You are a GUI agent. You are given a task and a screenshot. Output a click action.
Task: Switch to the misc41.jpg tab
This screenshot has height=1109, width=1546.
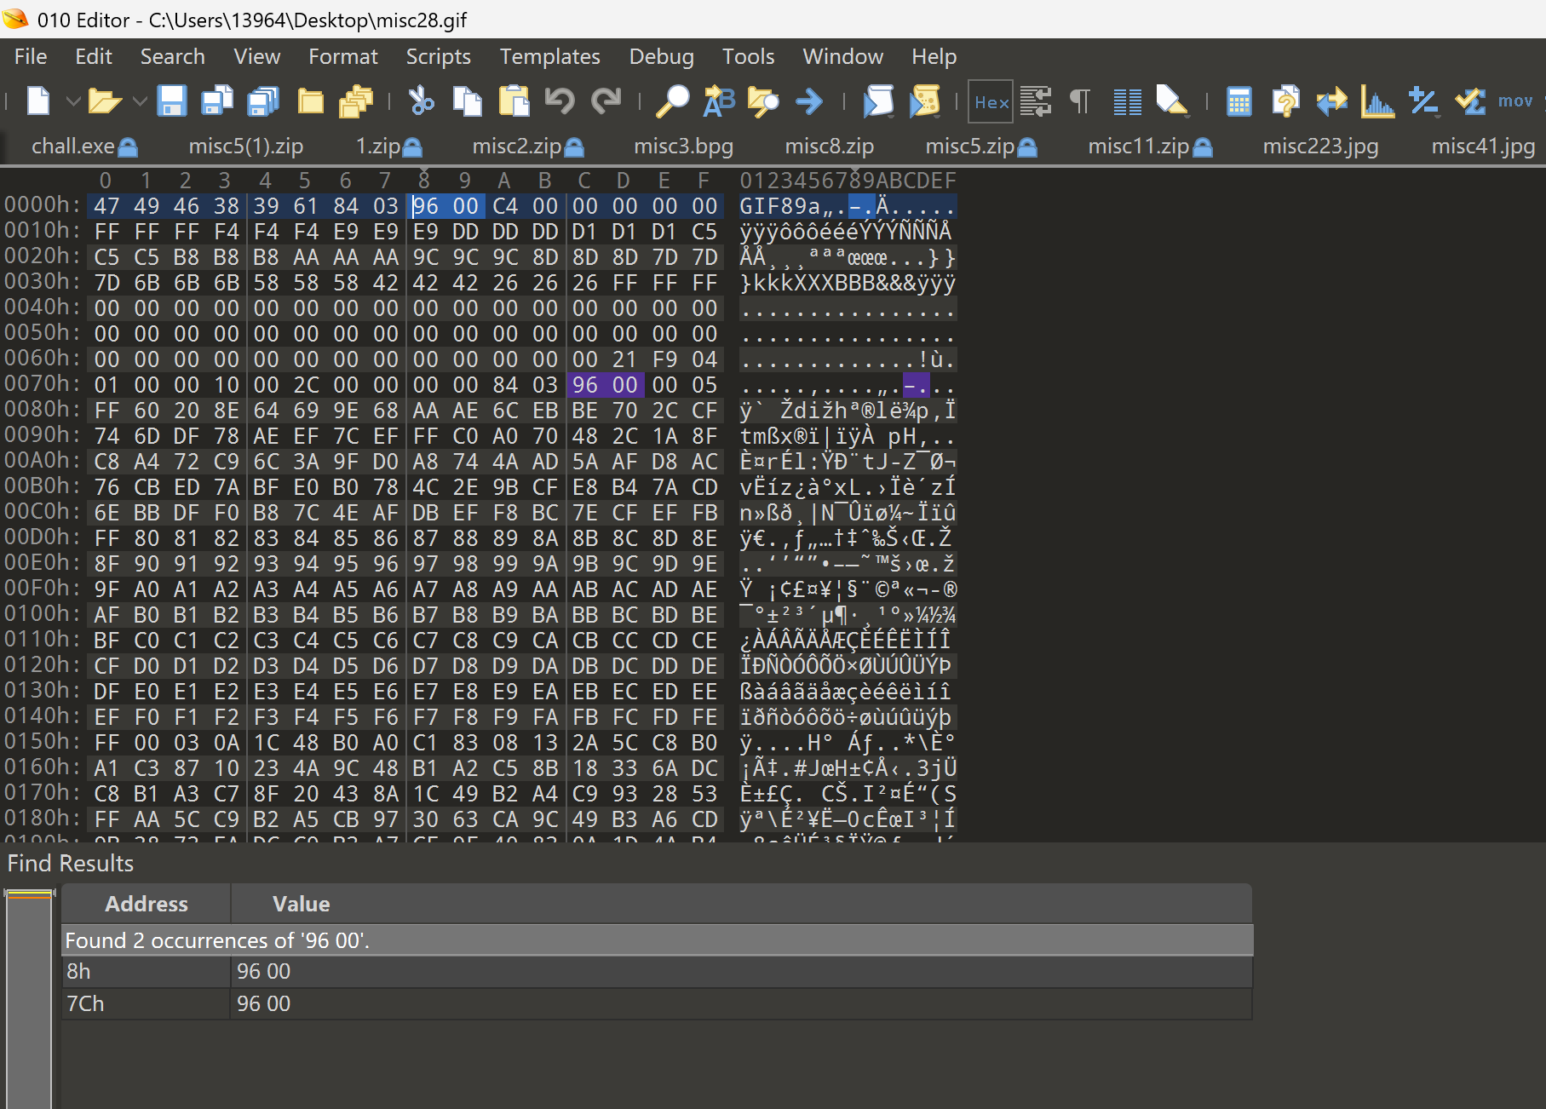[x=1483, y=147]
